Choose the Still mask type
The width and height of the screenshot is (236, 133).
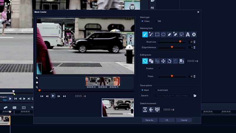156,21
